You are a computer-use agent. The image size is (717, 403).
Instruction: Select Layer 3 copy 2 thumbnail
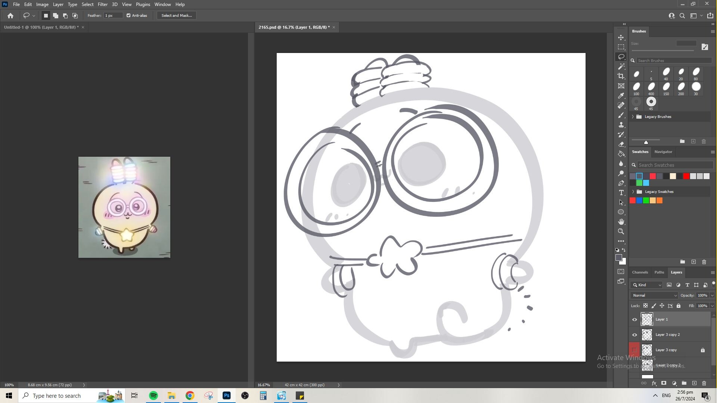point(647,335)
